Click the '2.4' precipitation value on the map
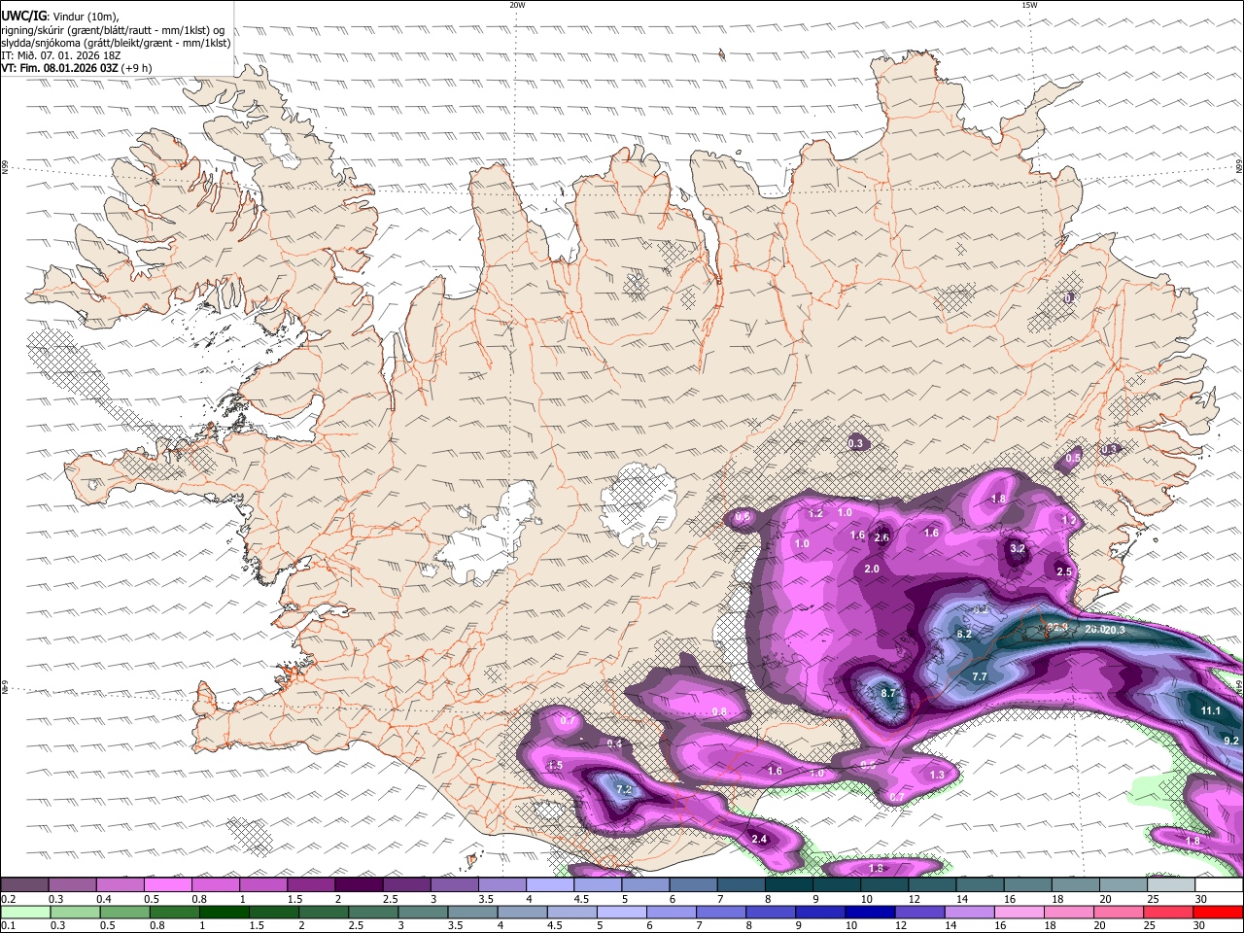This screenshot has height=933, width=1244. coord(760,839)
